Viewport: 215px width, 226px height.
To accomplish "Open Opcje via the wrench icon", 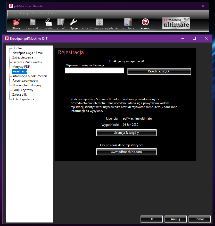I will (73, 24).
